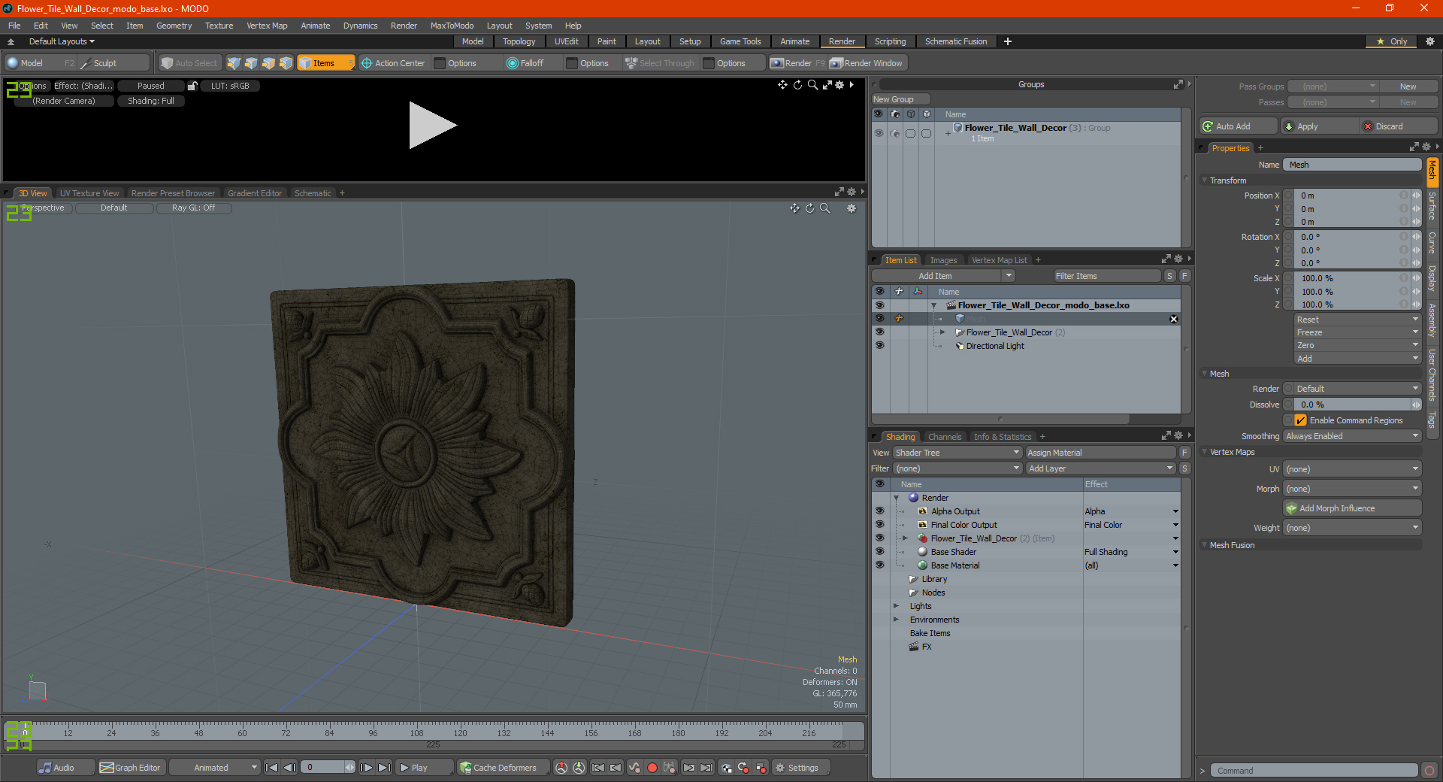The height and width of the screenshot is (782, 1443).
Task: Switch to the UV Texture View tab
Action: (x=89, y=193)
